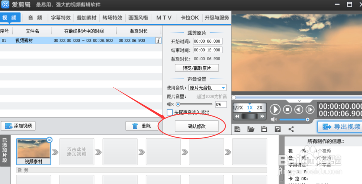
Task: Click the video preview image
Action: (x=297, y=53)
